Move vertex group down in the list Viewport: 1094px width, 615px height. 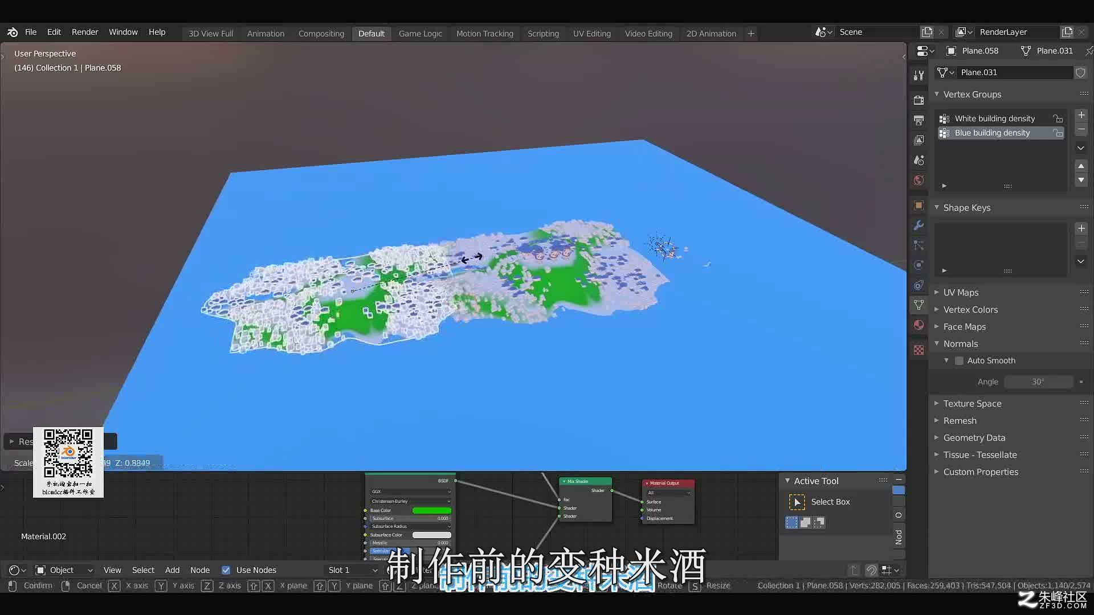pos(1081,180)
